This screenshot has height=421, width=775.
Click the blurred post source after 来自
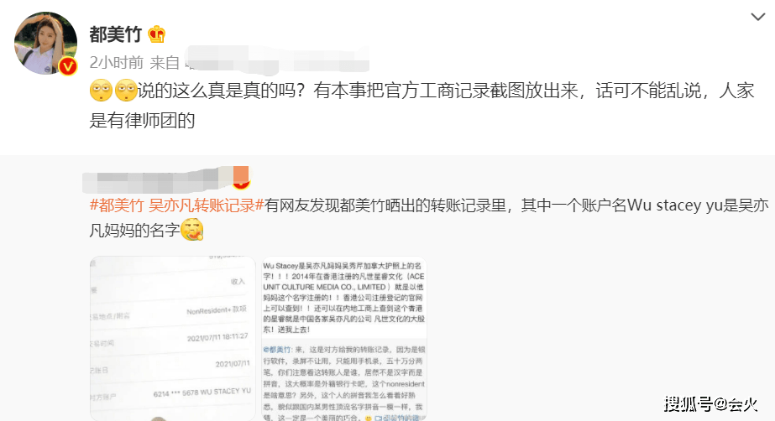click(277, 60)
